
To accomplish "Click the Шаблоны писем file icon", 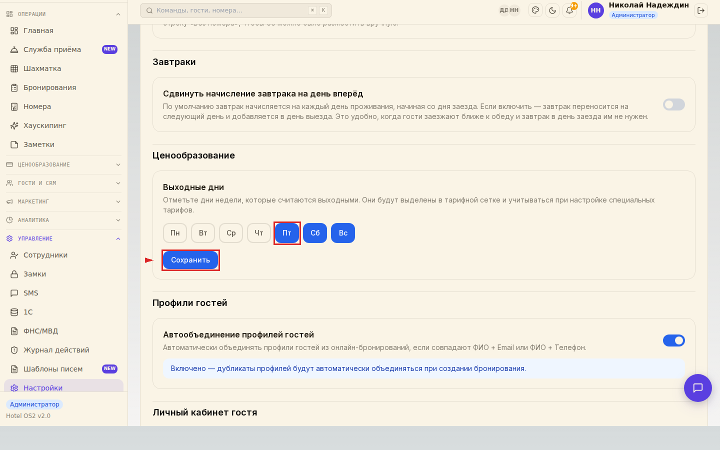I will tap(14, 369).
